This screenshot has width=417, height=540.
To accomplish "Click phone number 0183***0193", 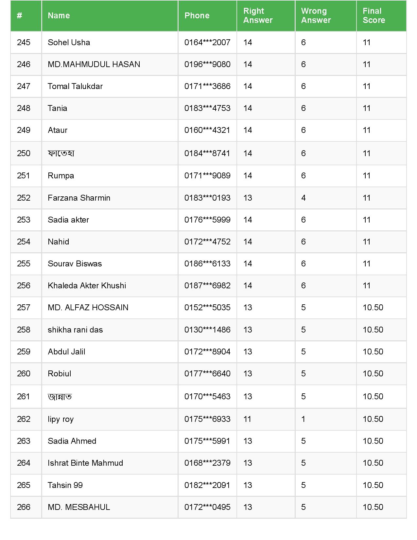I will [x=207, y=198].
